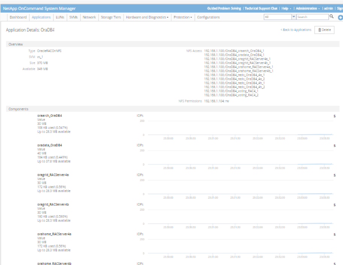Click the Application Details: OraDB4 title
343x265 pixels.
pyautogui.click(x=30, y=30)
